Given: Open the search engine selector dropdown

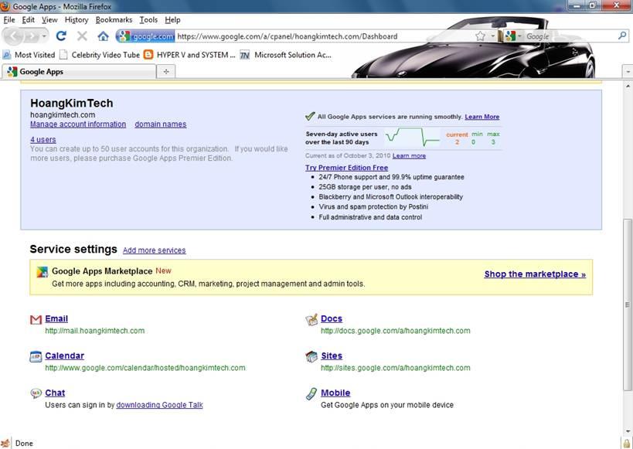Looking at the screenshot, I should pyautogui.click(x=519, y=36).
